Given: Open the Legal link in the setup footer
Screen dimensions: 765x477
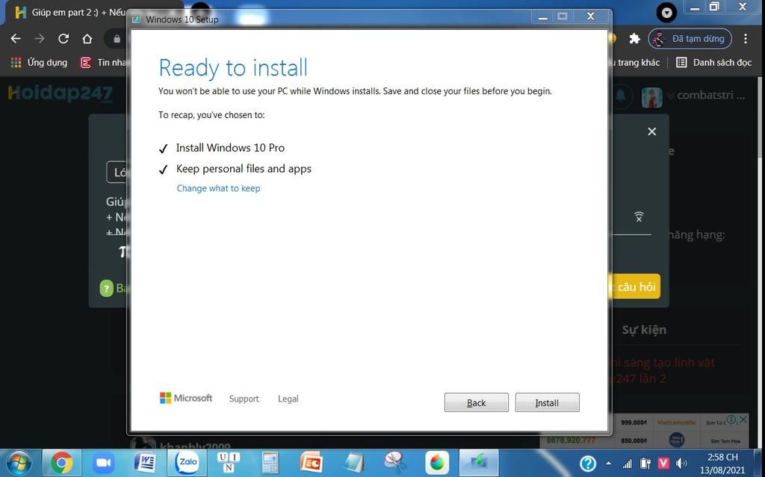Looking at the screenshot, I should coord(288,399).
